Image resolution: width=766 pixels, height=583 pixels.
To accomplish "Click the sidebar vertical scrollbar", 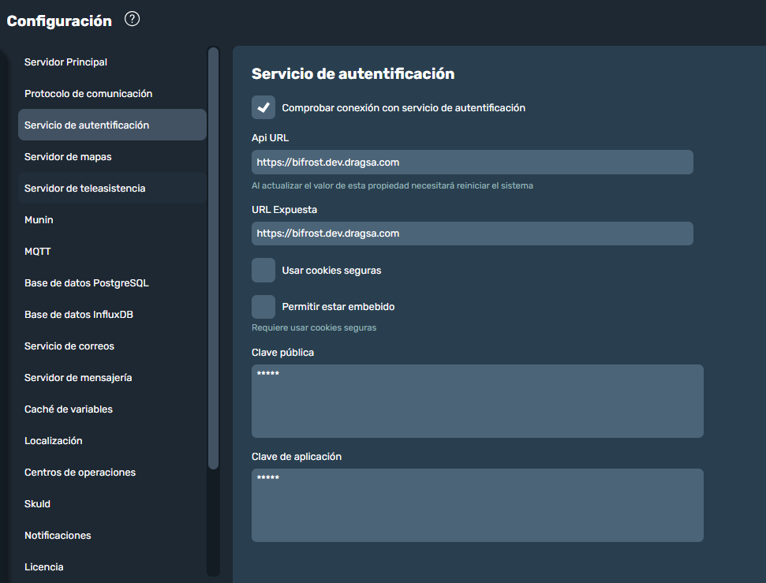I will coord(213,258).
